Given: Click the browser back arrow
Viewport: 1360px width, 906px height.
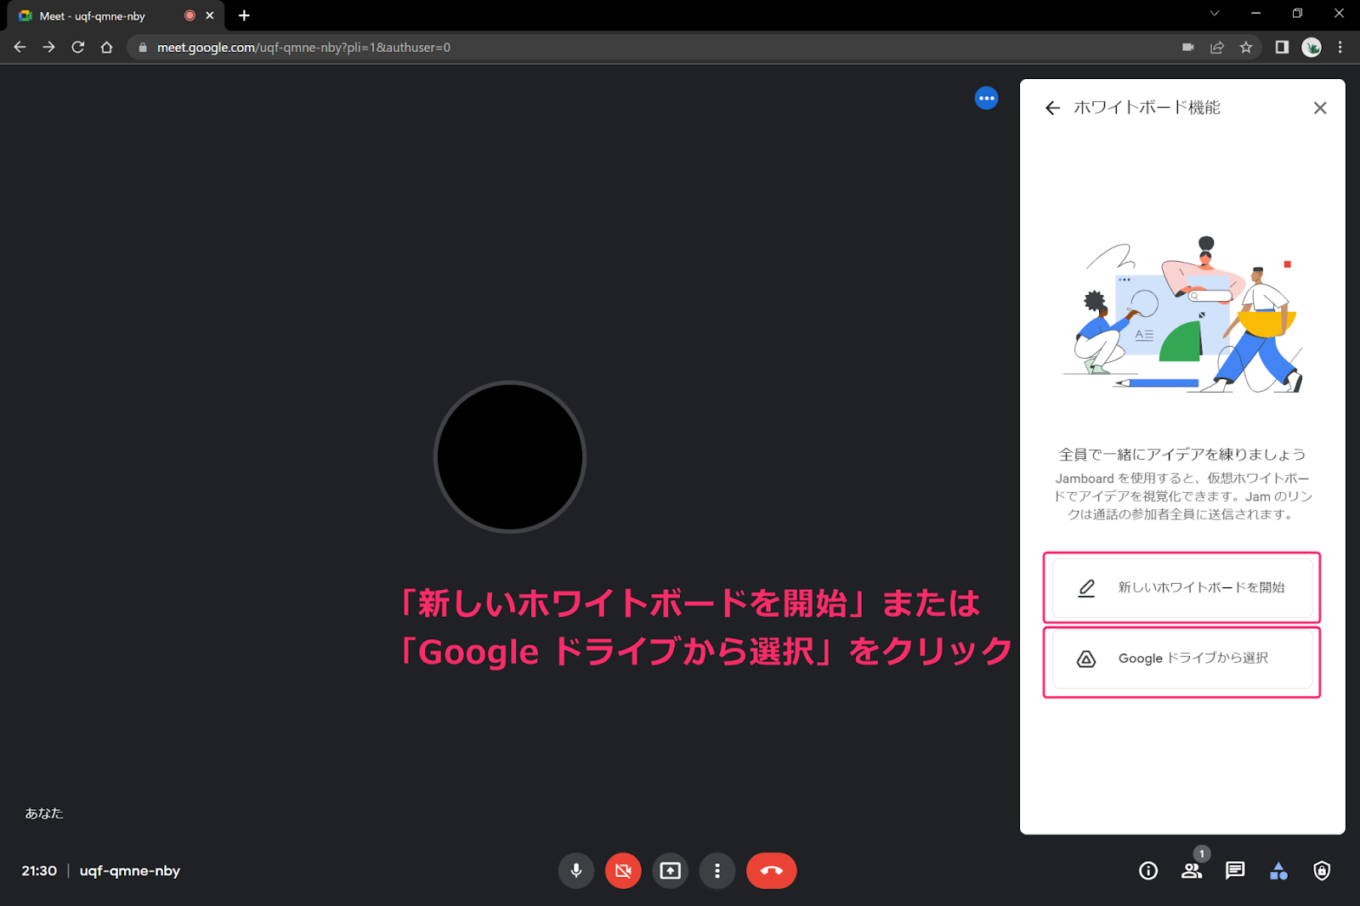Looking at the screenshot, I should (x=20, y=48).
